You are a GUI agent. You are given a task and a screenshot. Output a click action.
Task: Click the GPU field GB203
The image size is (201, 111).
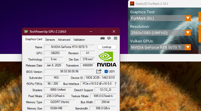[x=55, y=53]
